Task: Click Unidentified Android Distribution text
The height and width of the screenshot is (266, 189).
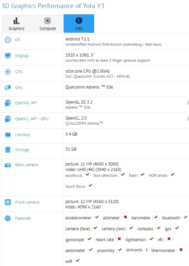Action: tap(114, 44)
